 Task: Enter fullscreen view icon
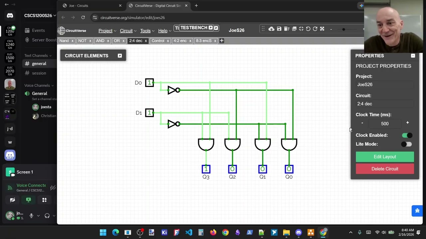coord(322,29)
